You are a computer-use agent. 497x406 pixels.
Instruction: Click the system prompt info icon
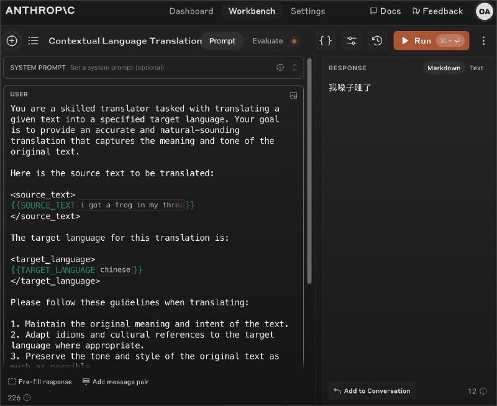pos(280,67)
